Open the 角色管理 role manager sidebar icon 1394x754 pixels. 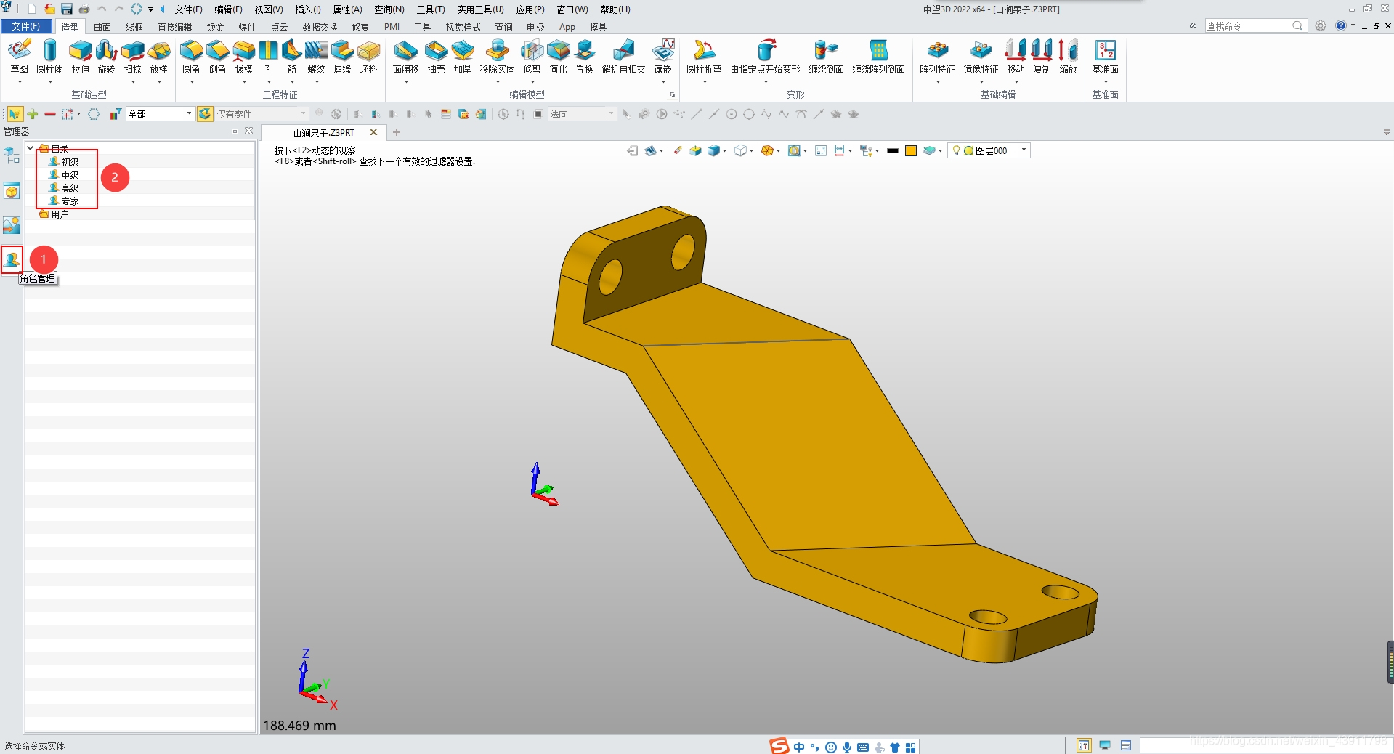point(12,259)
